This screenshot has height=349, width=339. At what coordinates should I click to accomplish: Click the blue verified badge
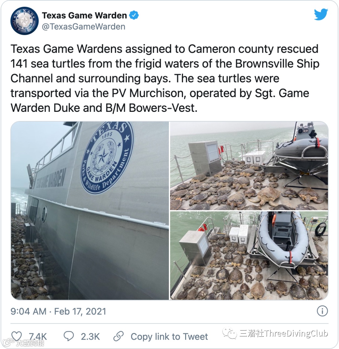(134, 15)
